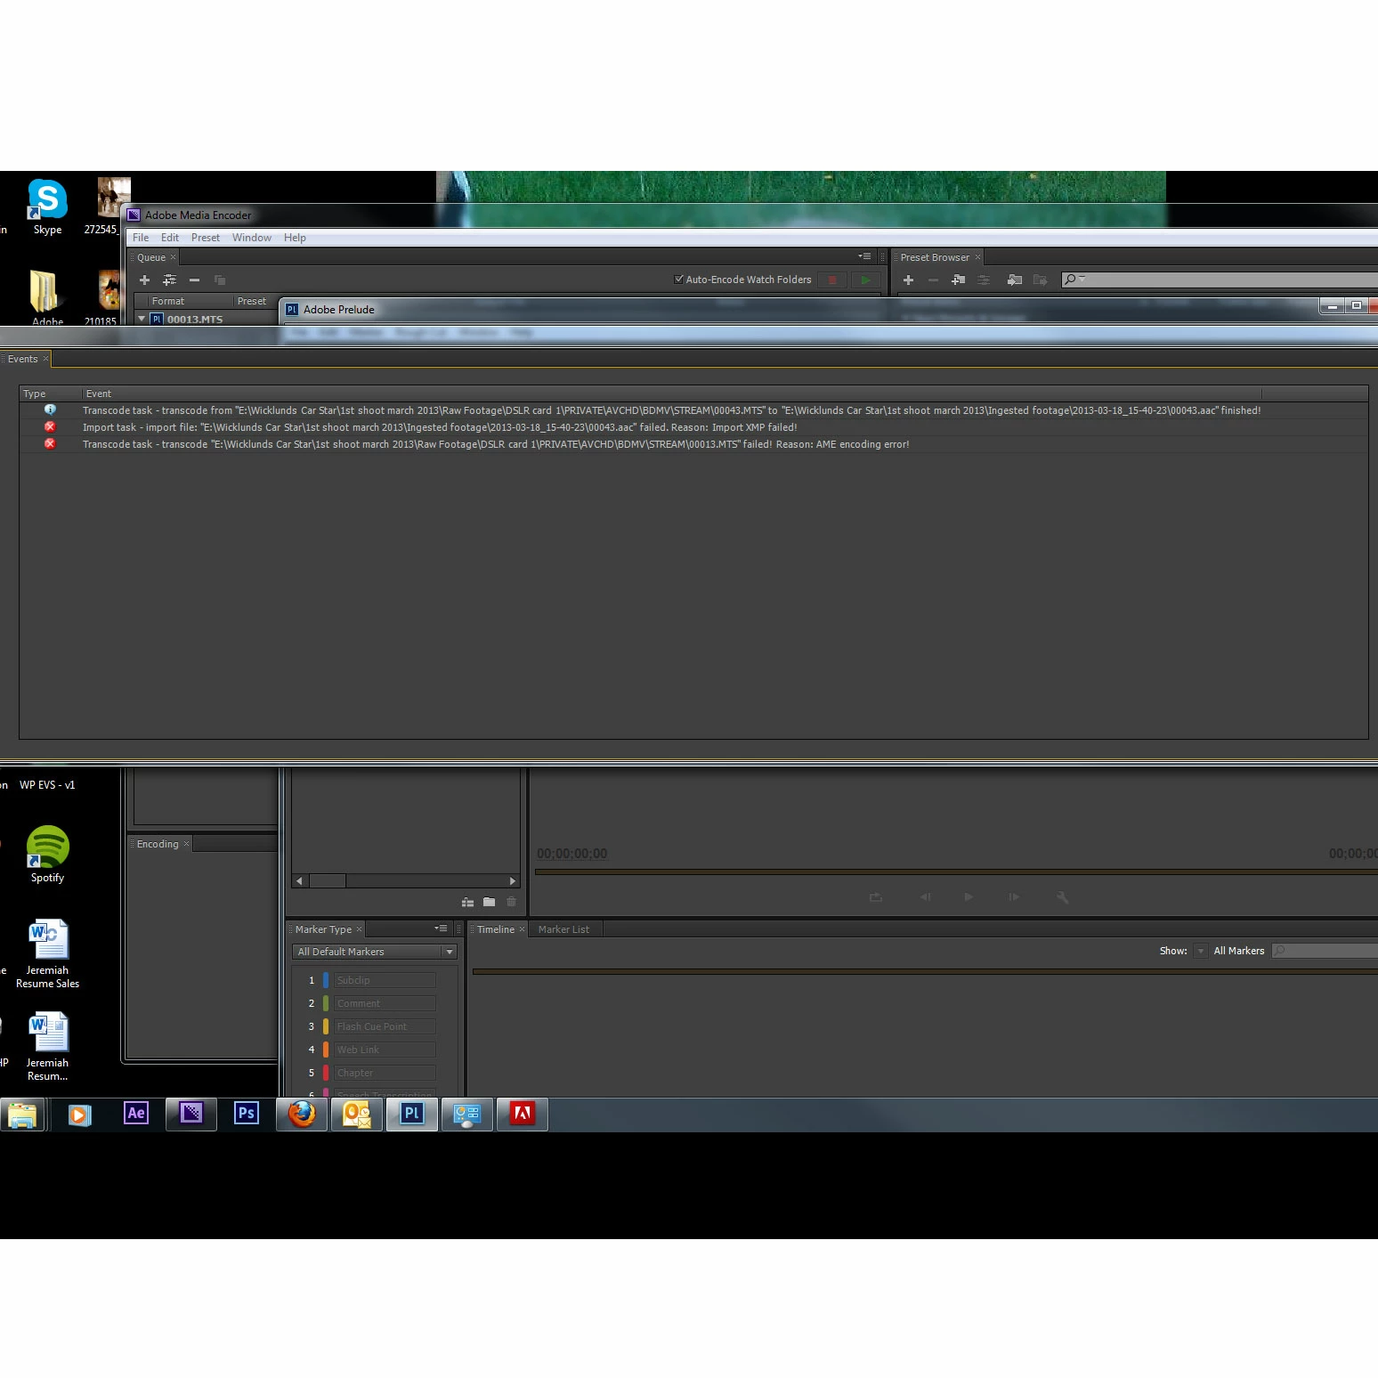Click the Web Link marker button

click(x=385, y=1050)
